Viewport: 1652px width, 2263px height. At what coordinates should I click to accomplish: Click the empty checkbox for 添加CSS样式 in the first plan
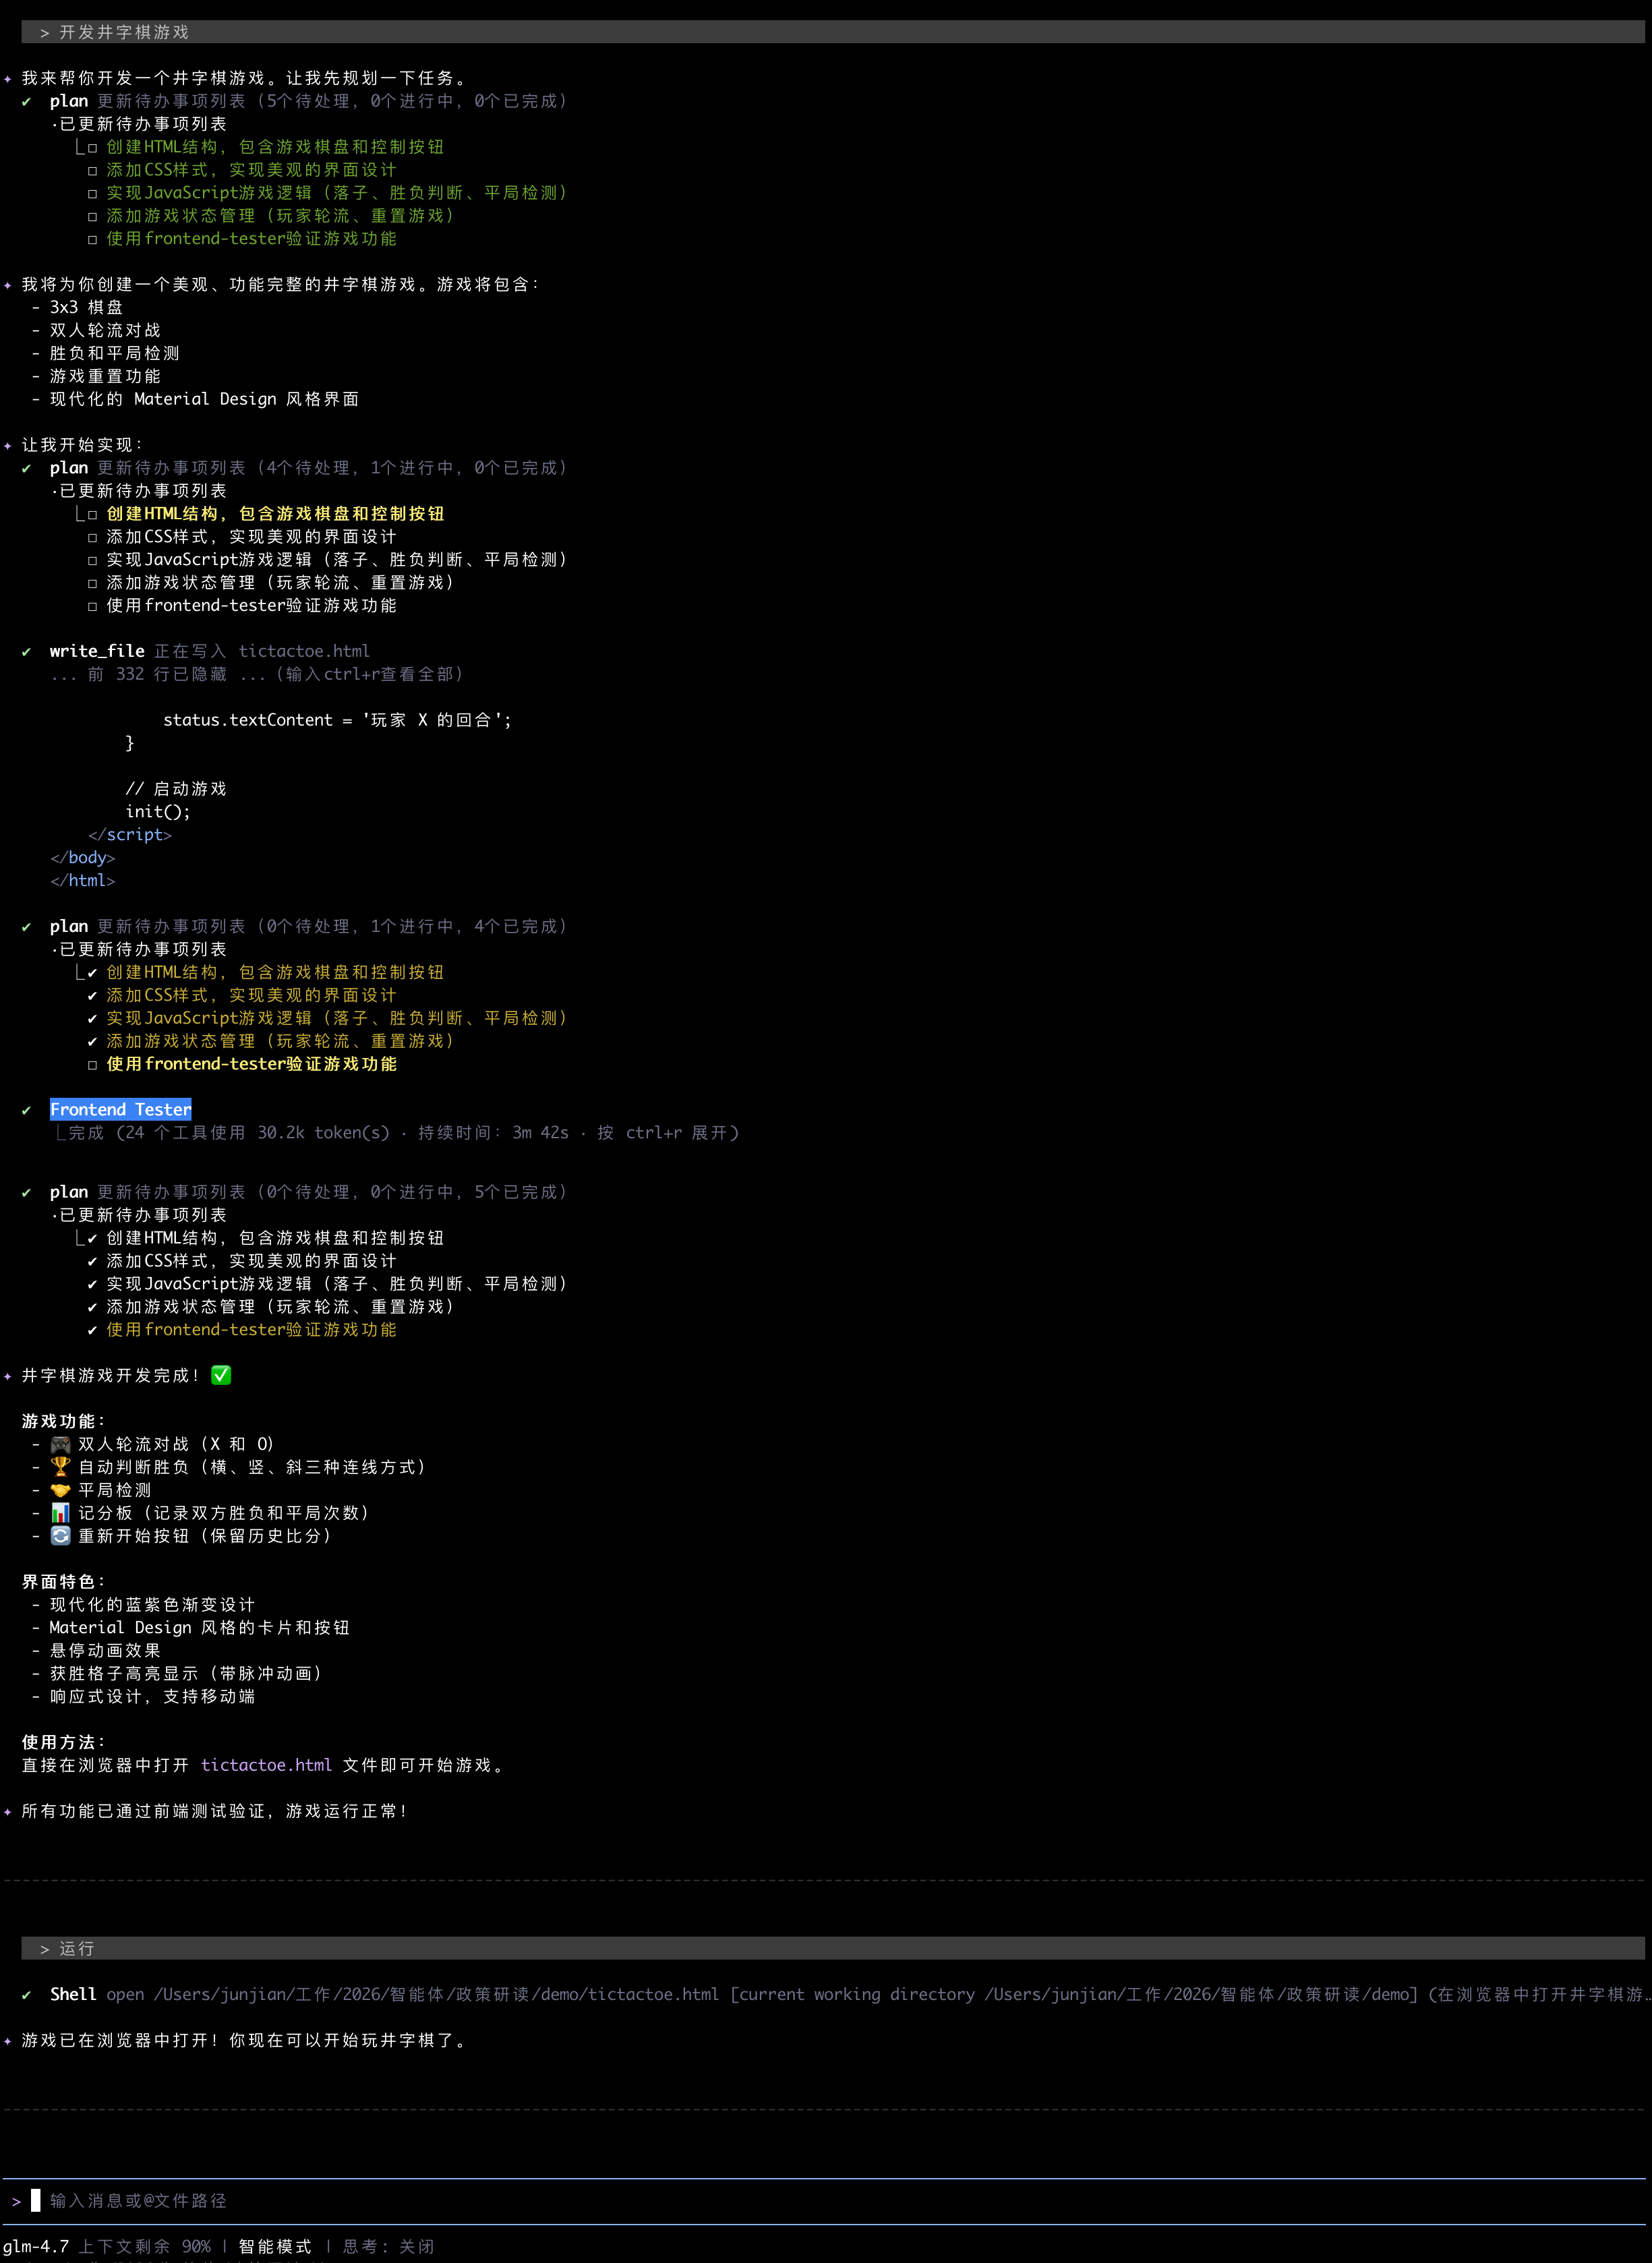(x=92, y=170)
